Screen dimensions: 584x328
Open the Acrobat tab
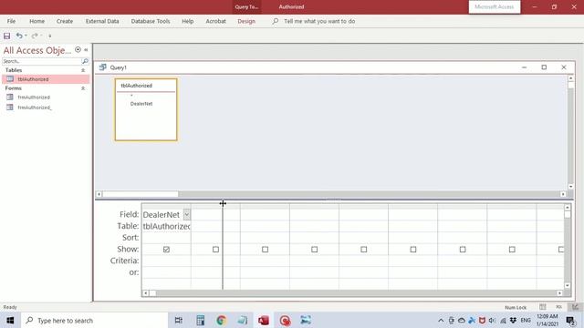[215, 21]
